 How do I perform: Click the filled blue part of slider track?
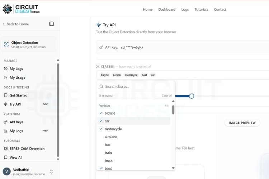click(182, 96)
